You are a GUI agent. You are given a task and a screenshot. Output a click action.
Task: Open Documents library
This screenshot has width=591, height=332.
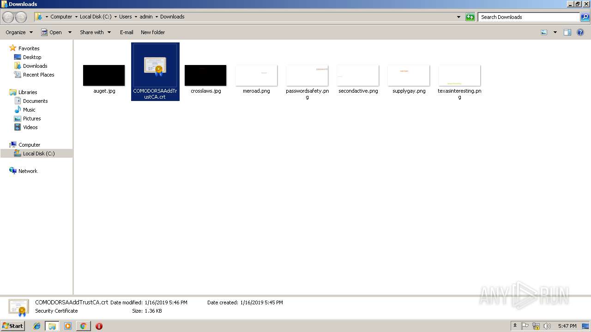coord(35,101)
